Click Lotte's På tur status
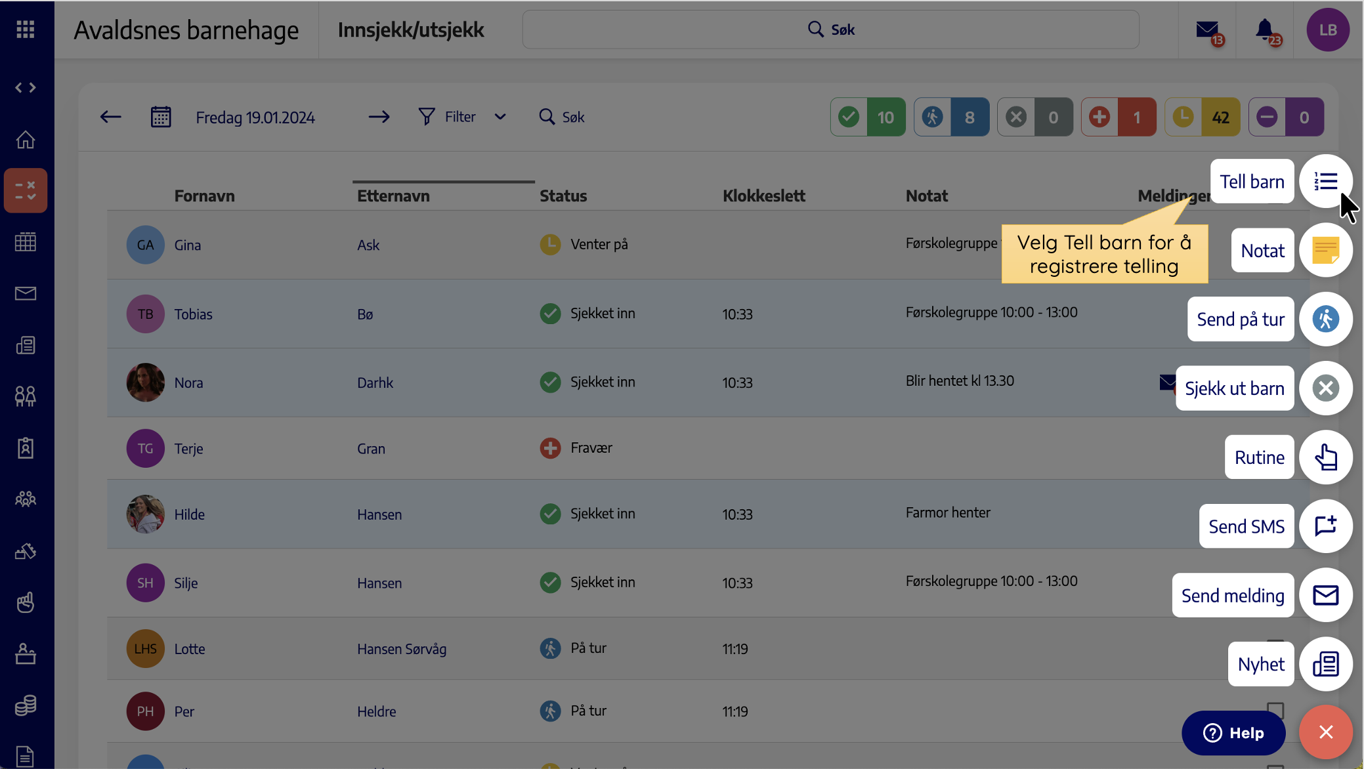The image size is (1364, 769). tap(573, 648)
